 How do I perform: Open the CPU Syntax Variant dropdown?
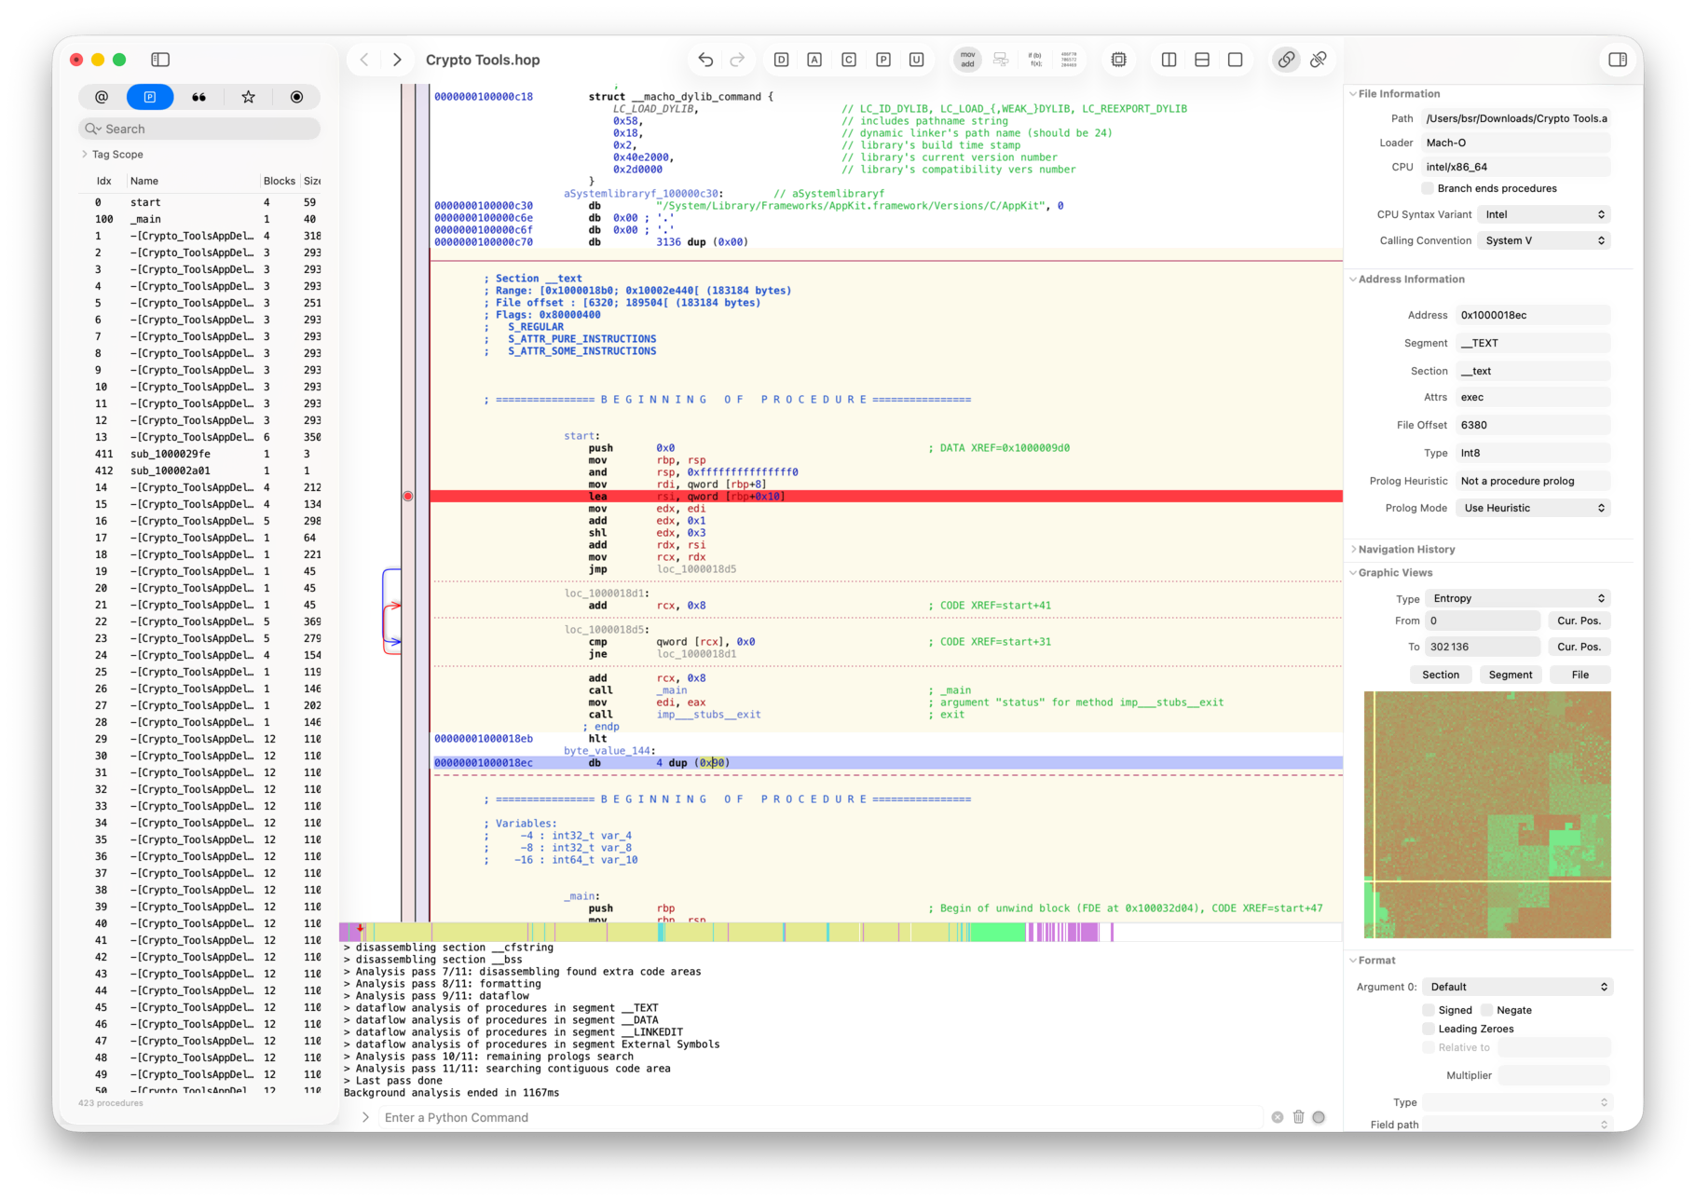click(1543, 214)
